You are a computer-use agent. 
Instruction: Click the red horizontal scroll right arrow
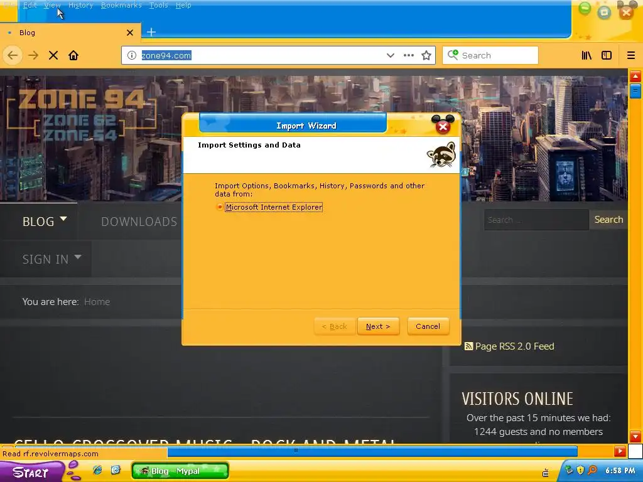[620, 451]
